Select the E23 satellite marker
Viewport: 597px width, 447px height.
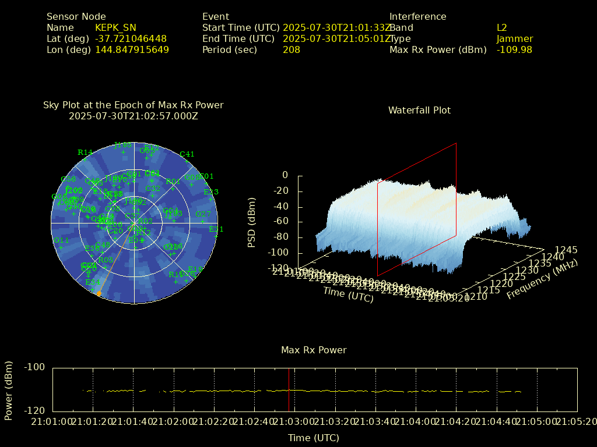pos(211,199)
